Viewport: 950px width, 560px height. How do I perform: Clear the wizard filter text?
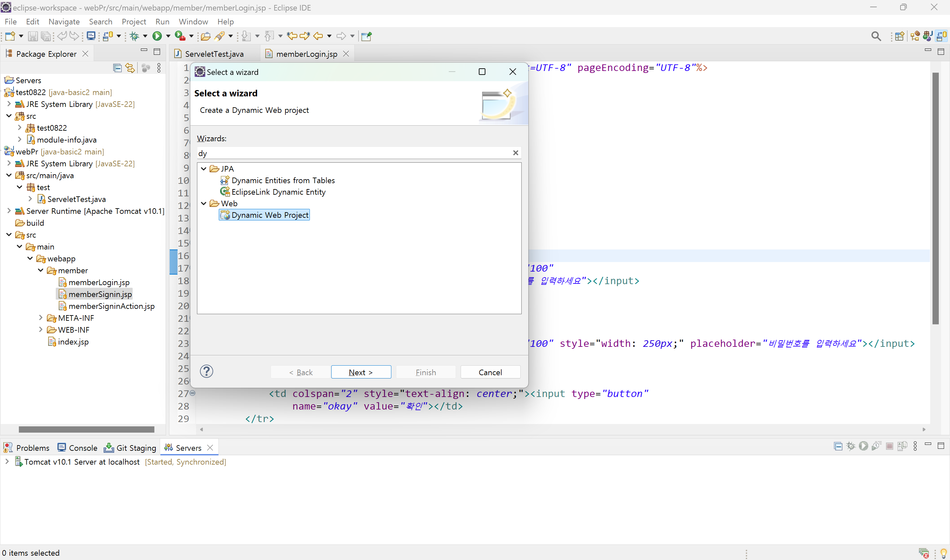[515, 153]
